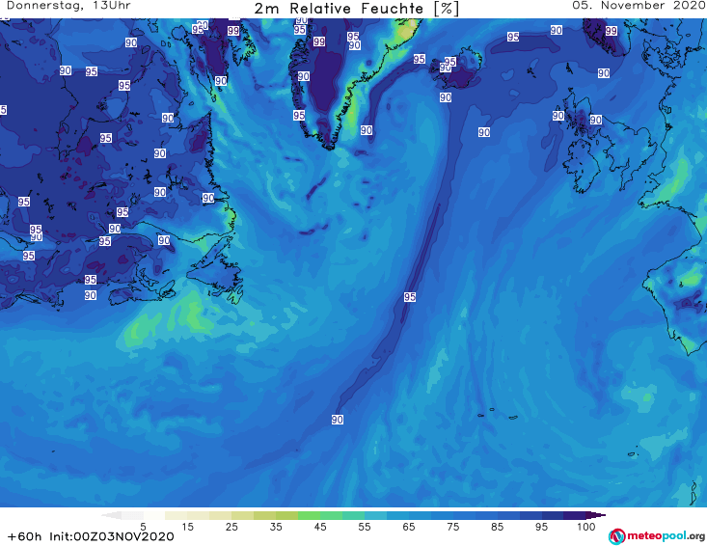Click the '90' label at the band's southern tip

[x=338, y=420]
